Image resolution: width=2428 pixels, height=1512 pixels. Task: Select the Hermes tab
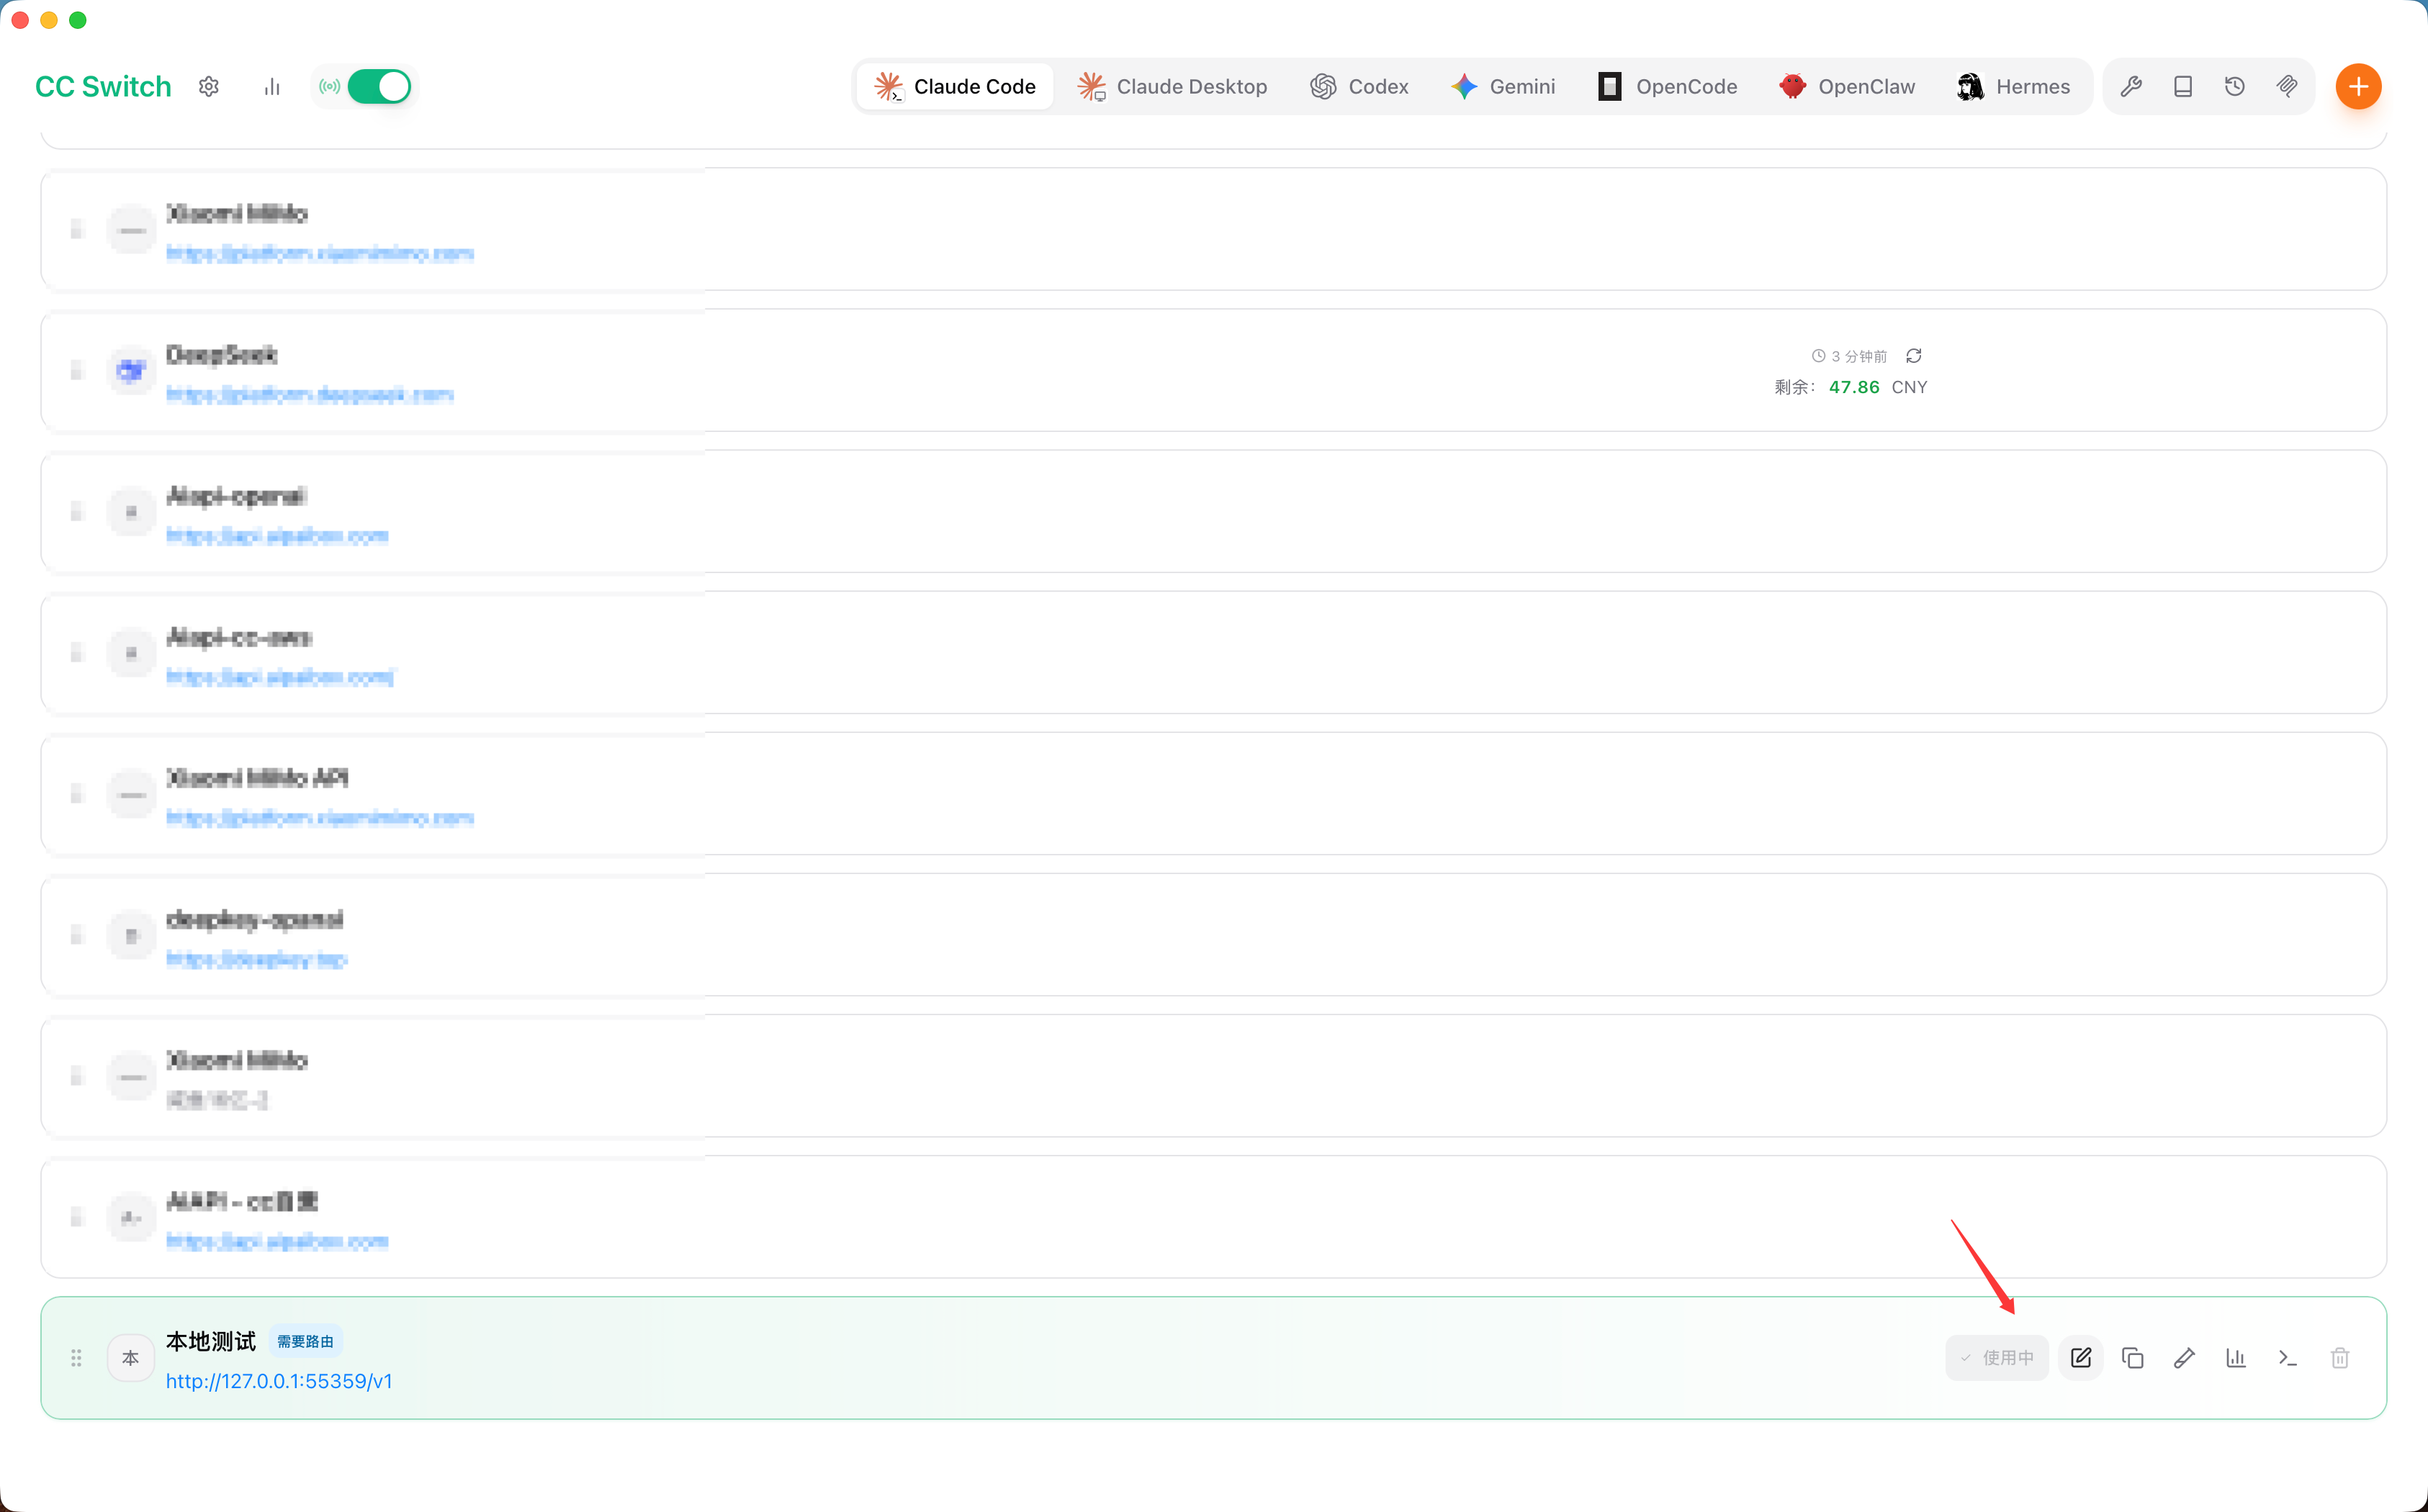[2013, 87]
